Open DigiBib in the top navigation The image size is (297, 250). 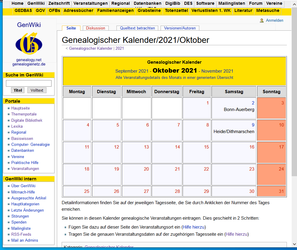(172, 3)
